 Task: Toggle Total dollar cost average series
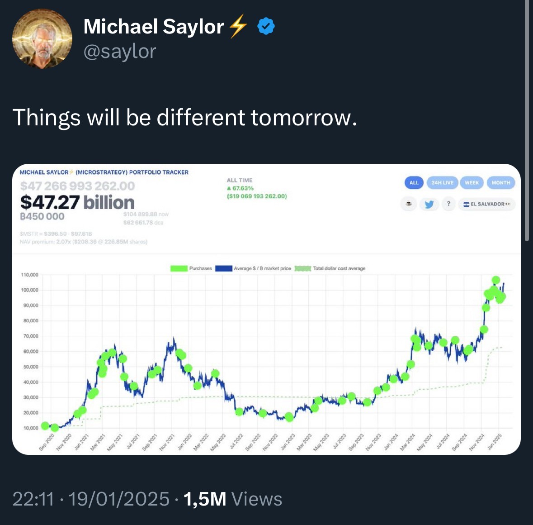point(339,268)
